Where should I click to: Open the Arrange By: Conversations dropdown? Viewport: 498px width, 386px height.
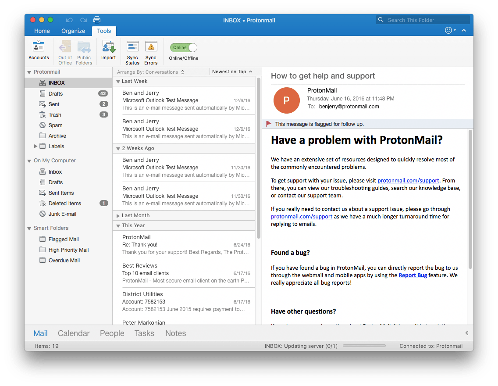point(149,71)
